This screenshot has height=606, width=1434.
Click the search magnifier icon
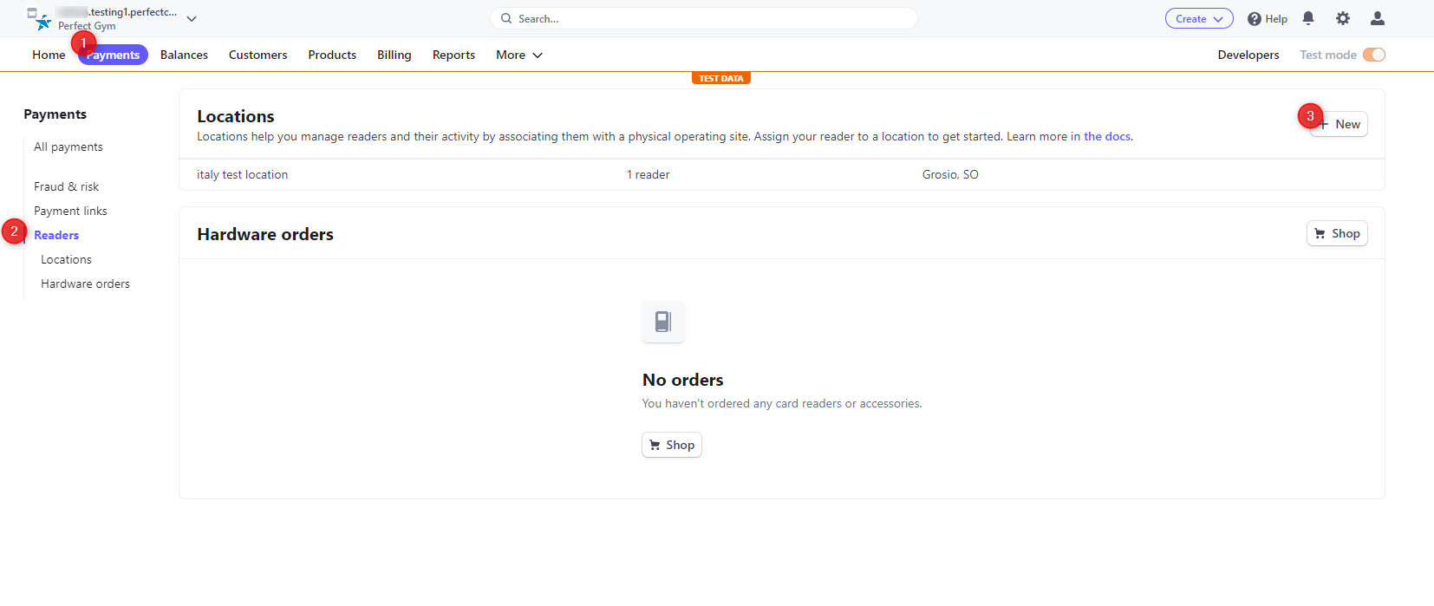click(x=506, y=18)
